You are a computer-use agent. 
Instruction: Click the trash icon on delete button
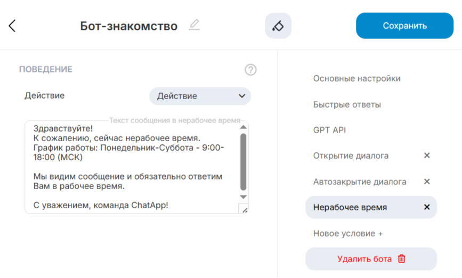point(402,259)
